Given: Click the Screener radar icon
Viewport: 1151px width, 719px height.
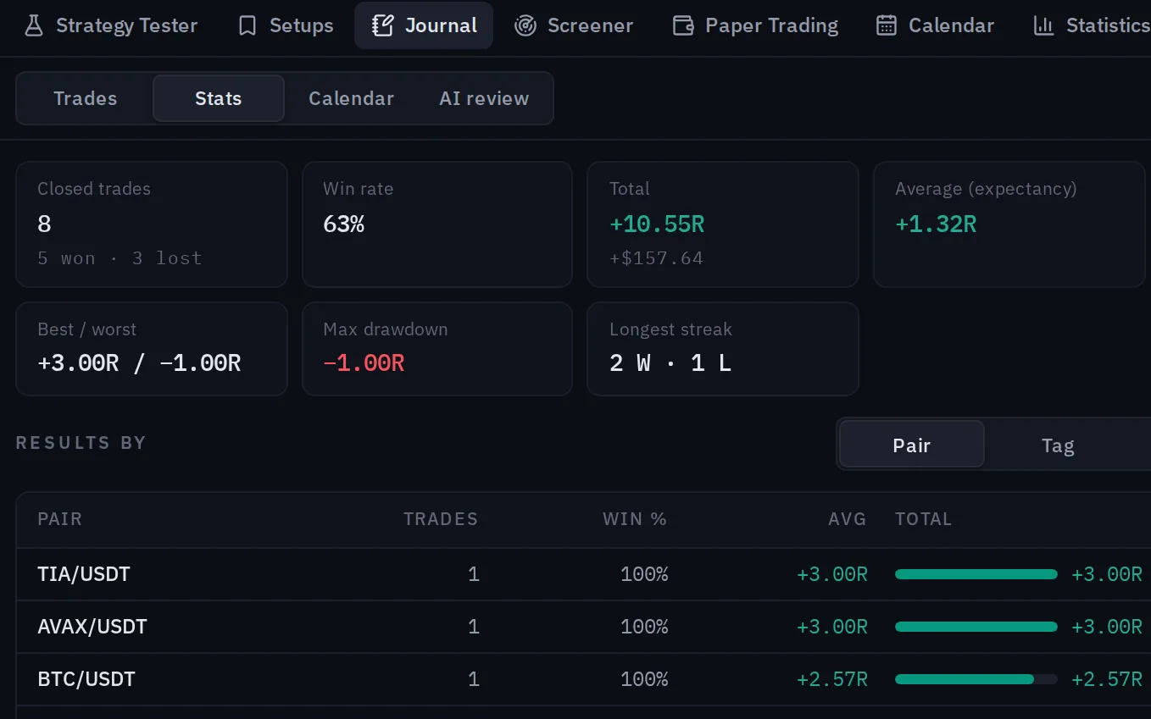Looking at the screenshot, I should click(x=525, y=25).
